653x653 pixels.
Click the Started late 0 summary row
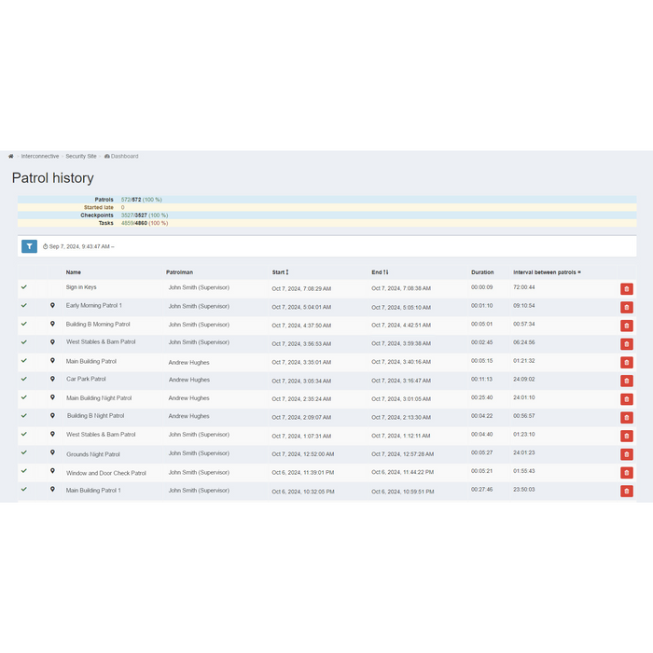pyautogui.click(x=326, y=207)
